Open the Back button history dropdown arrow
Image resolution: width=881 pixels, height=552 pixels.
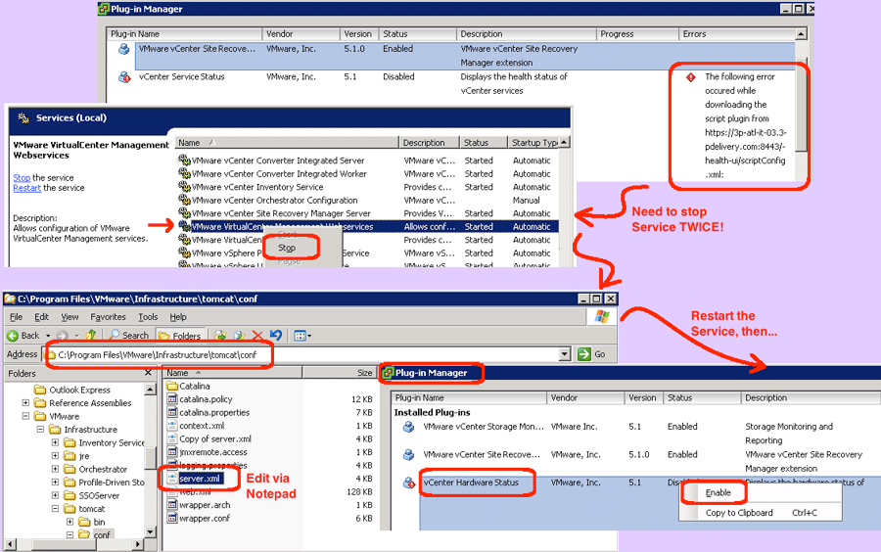pos(48,336)
